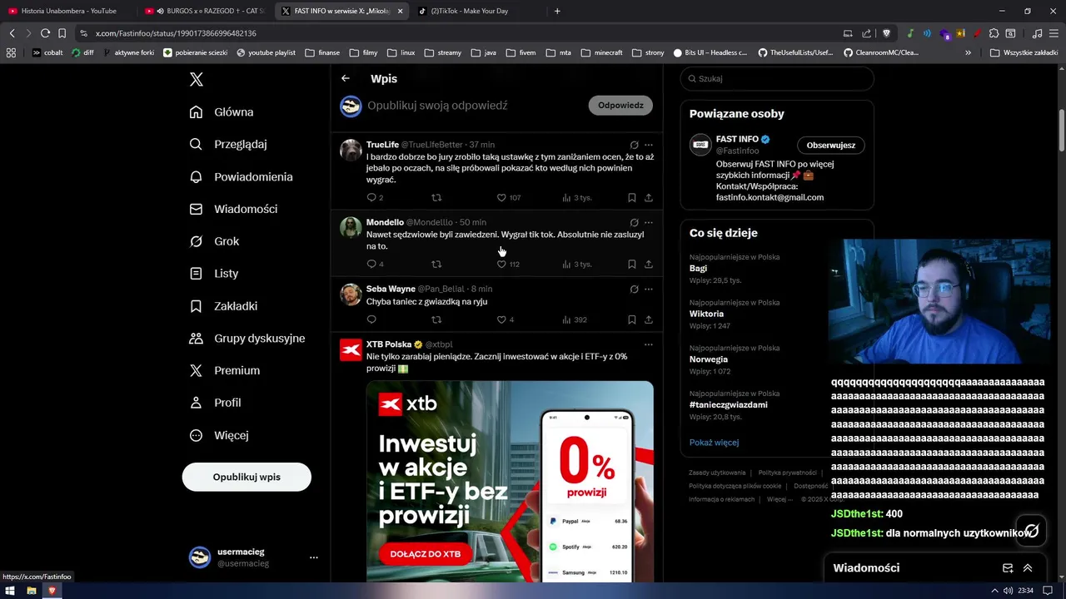Open Grok icon on Seba Wayne reply
Image resolution: width=1066 pixels, height=599 pixels.
[x=634, y=290]
